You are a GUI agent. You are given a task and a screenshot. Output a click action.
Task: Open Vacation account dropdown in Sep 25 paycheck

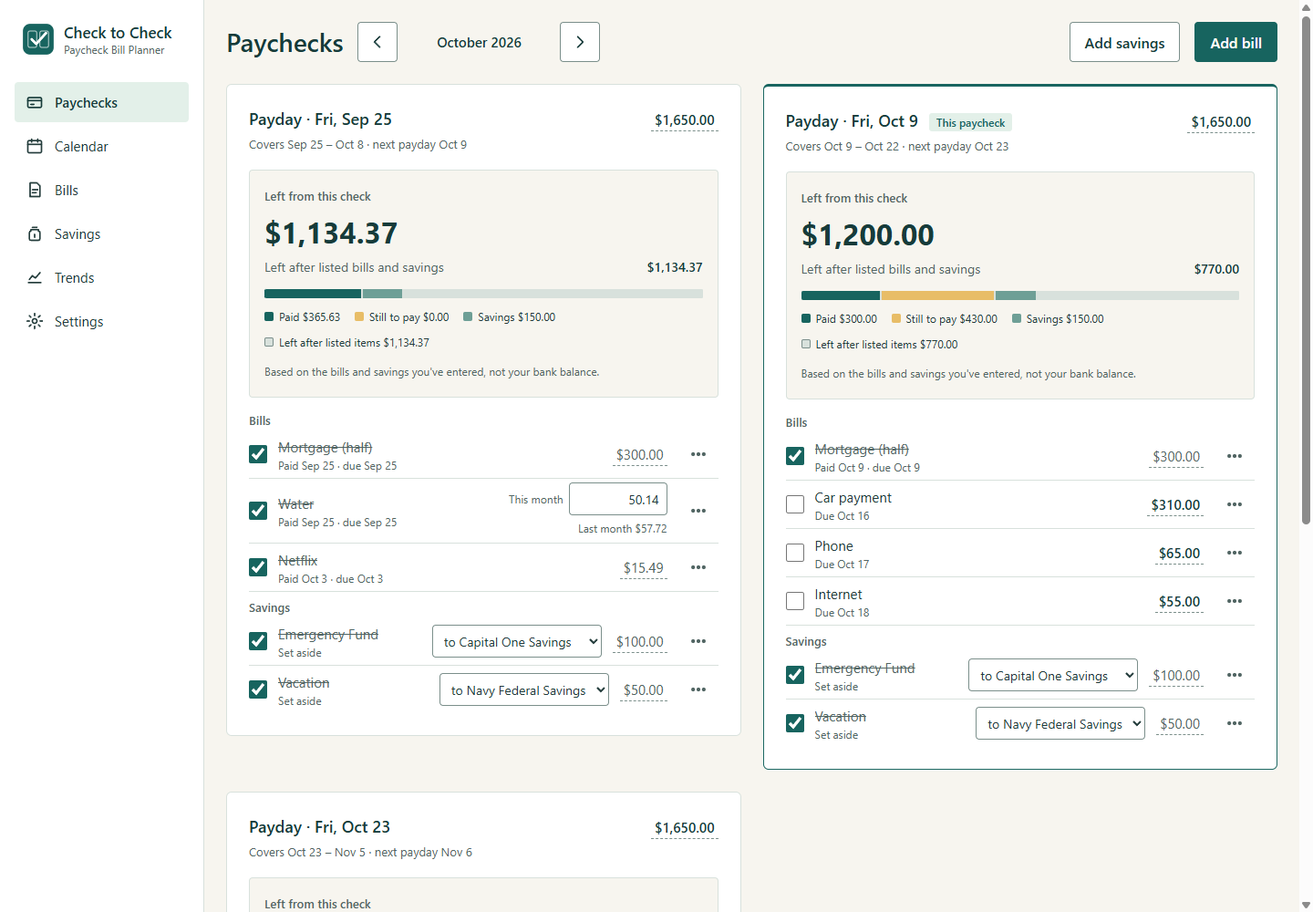(524, 689)
